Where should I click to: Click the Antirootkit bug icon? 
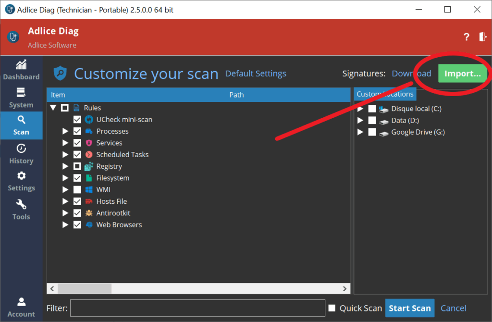[89, 213]
